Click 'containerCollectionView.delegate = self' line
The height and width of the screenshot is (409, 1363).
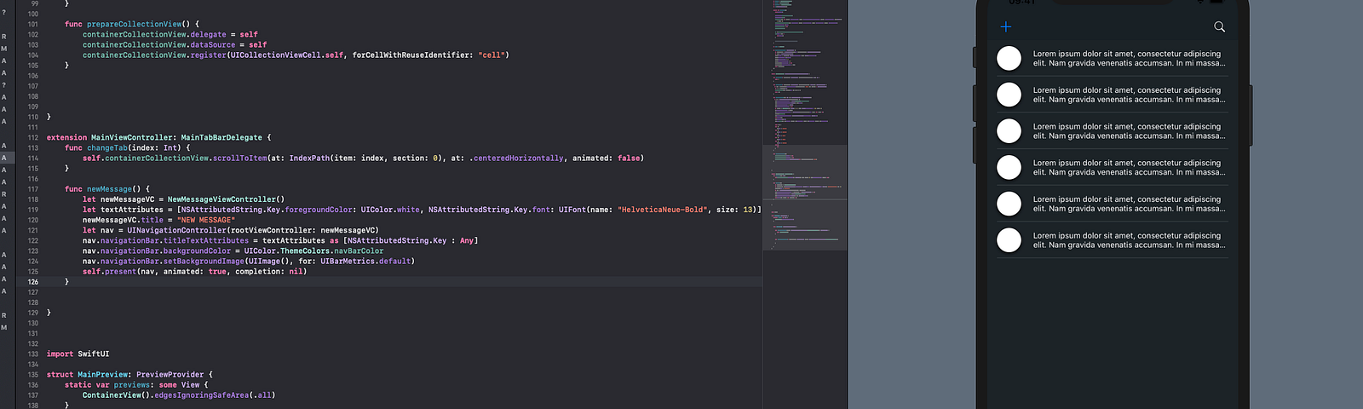tap(170, 34)
